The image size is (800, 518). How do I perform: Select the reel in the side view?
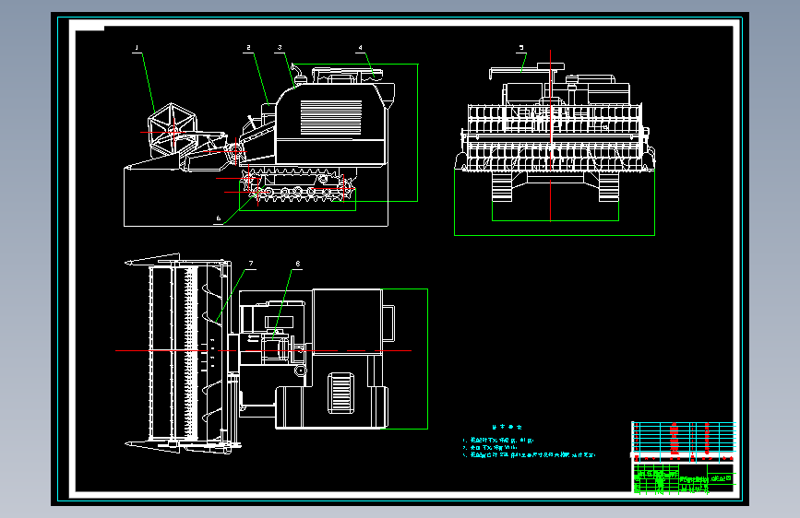(x=173, y=131)
